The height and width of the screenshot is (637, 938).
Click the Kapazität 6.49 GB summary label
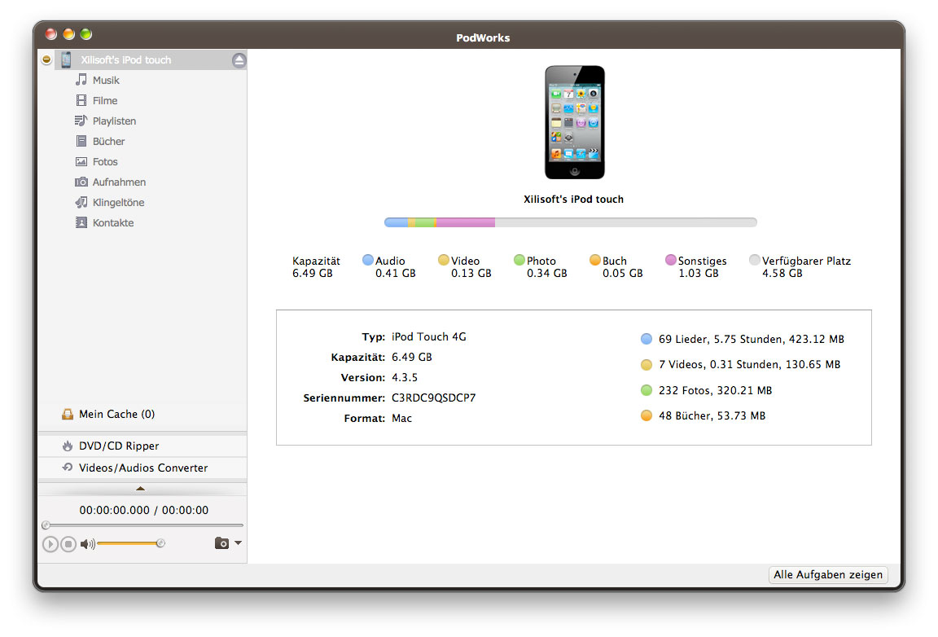316,267
